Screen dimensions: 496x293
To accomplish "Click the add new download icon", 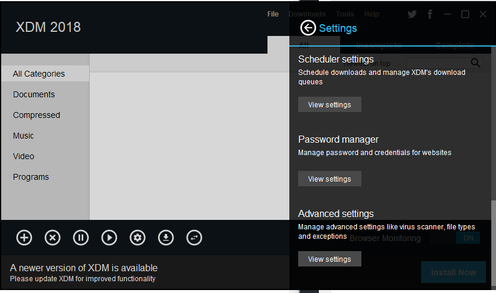I will [24, 238].
